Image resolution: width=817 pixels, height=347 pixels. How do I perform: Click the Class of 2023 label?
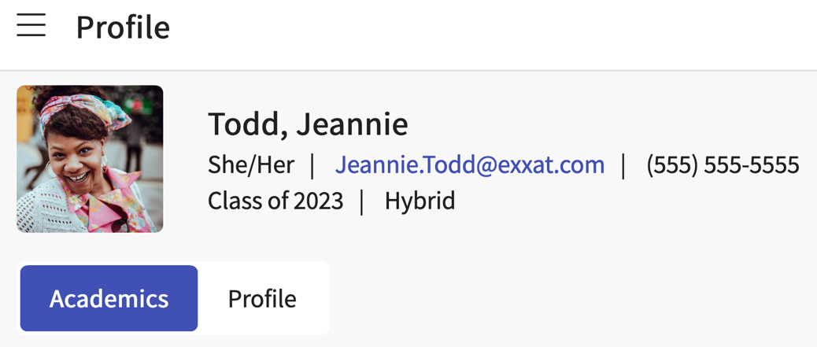[x=275, y=201]
